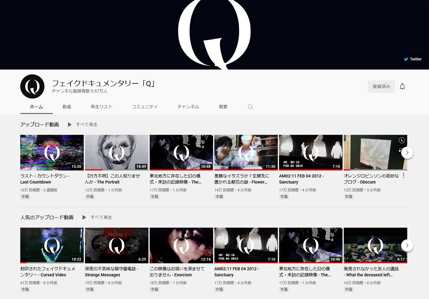Click the channel avatar Q logo

[32, 87]
